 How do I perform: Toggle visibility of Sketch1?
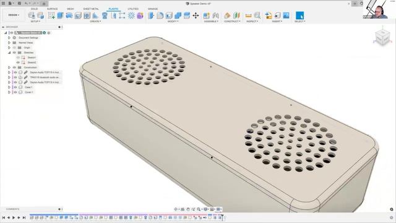[x=18, y=58]
